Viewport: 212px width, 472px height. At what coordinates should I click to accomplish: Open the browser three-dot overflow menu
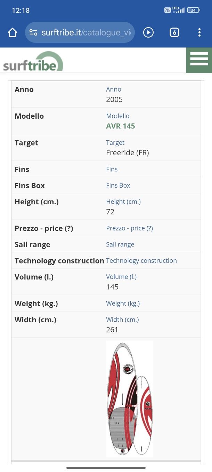(x=199, y=33)
